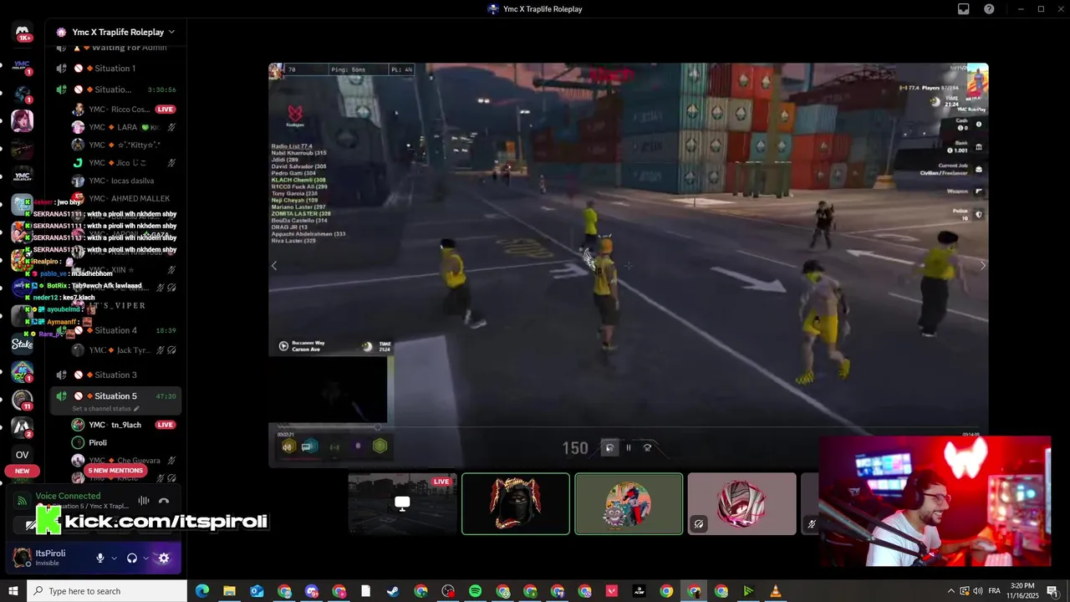Viewport: 1070px width, 602px height.
Task: Open user LARA in voice list
Action: (124, 127)
